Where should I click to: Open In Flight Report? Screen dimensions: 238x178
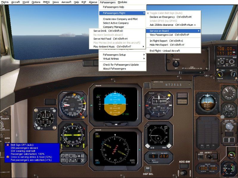[x=173, y=41]
